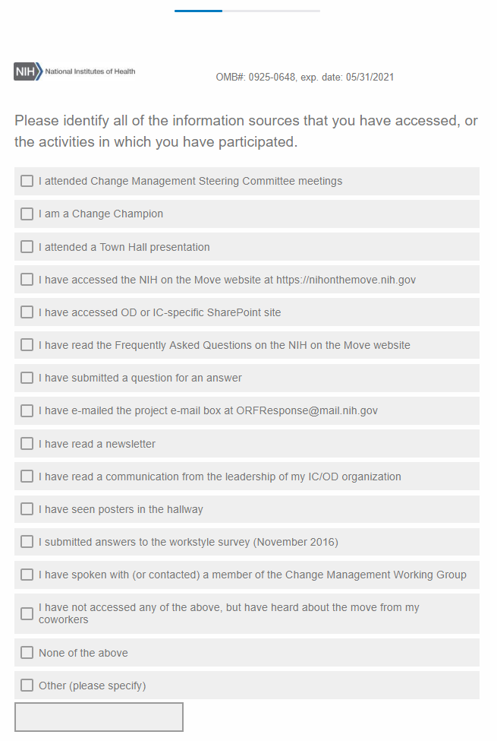Select 'read a communication from the leadership' checkbox
Image resolution: width=497 pixels, height=741 pixels.
(x=27, y=477)
